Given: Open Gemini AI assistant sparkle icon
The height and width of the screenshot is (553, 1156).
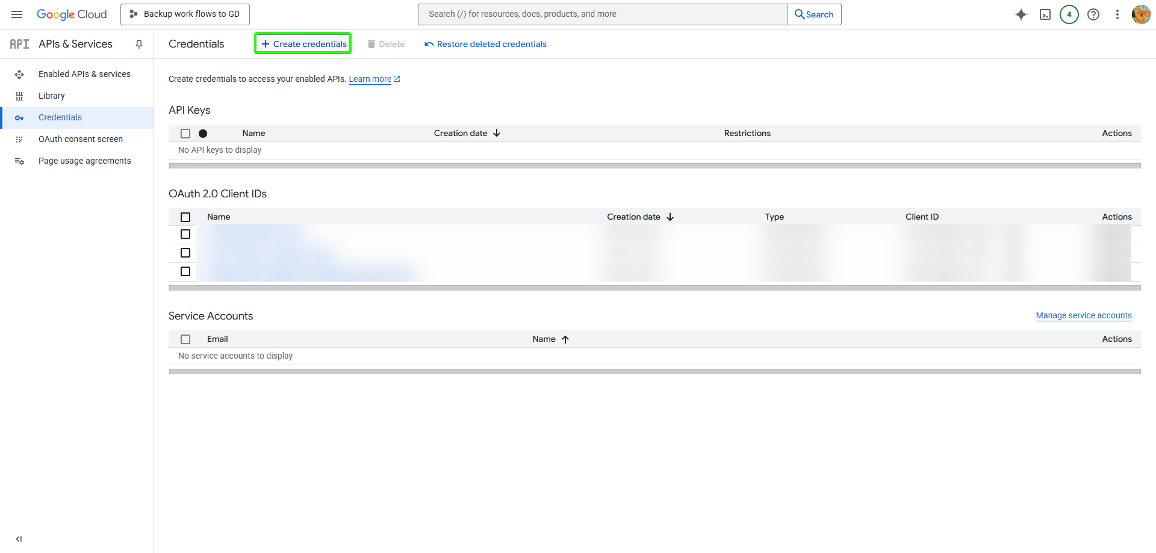Looking at the screenshot, I should click(x=1021, y=14).
